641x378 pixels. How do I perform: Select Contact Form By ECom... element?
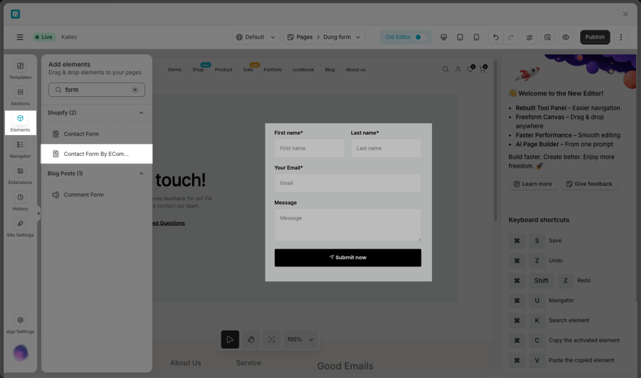click(96, 154)
